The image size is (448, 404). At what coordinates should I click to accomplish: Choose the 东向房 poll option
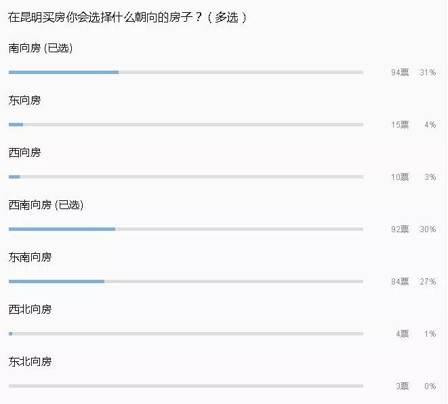pyautogui.click(x=25, y=100)
